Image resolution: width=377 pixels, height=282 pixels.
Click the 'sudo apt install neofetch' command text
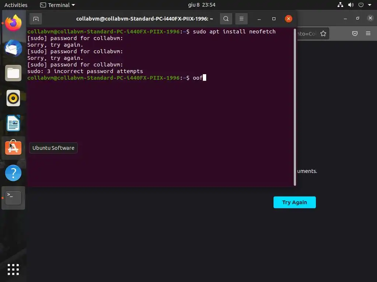tap(234, 32)
